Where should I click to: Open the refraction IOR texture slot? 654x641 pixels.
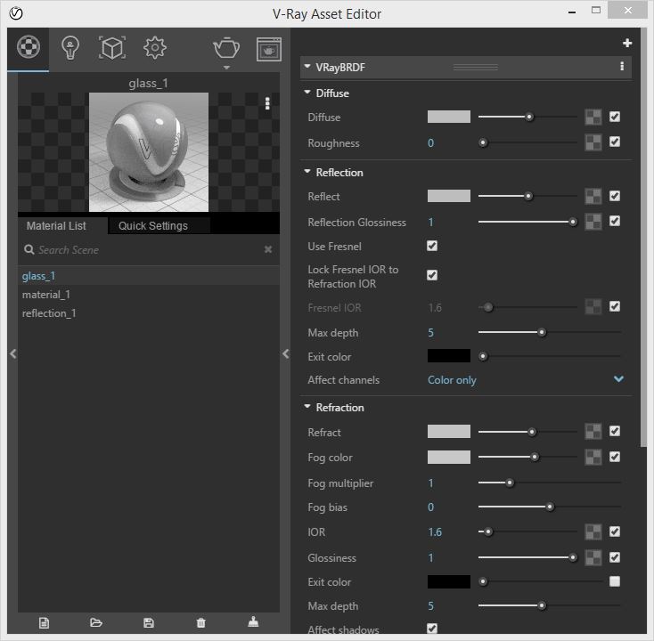[593, 531]
